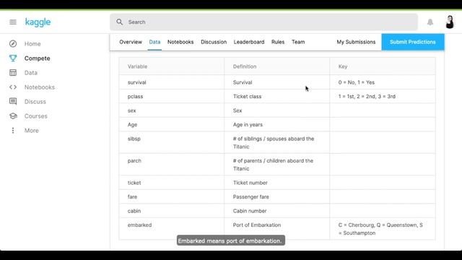Screen dimensions: 462x260
Task: Click the Compete trophy icon
Action: [x=13, y=58]
